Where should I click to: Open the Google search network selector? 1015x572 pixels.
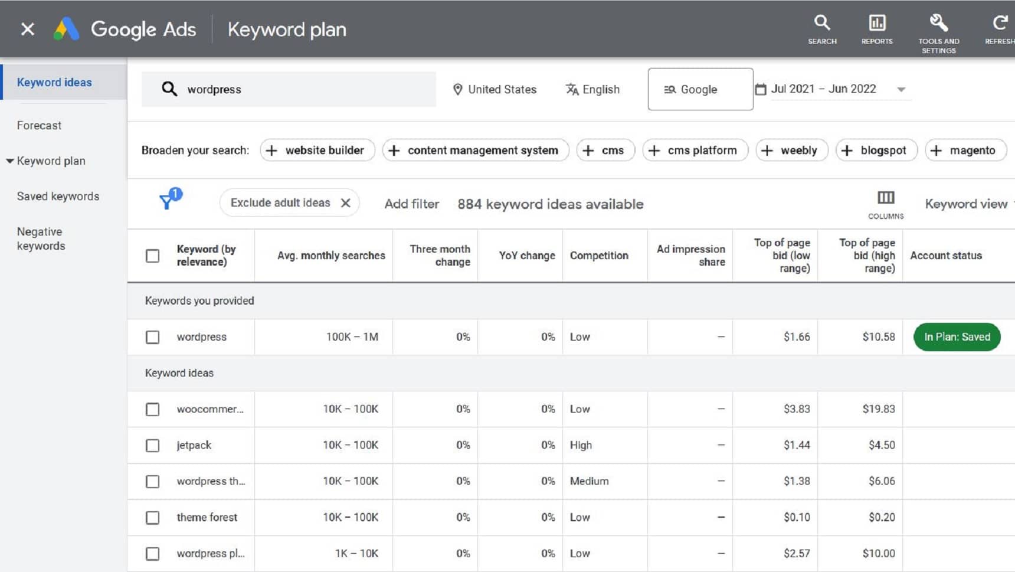tap(700, 89)
